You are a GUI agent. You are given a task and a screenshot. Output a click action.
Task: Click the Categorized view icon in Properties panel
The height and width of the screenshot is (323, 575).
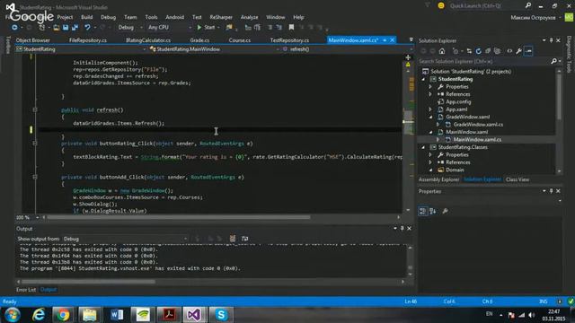[422, 211]
